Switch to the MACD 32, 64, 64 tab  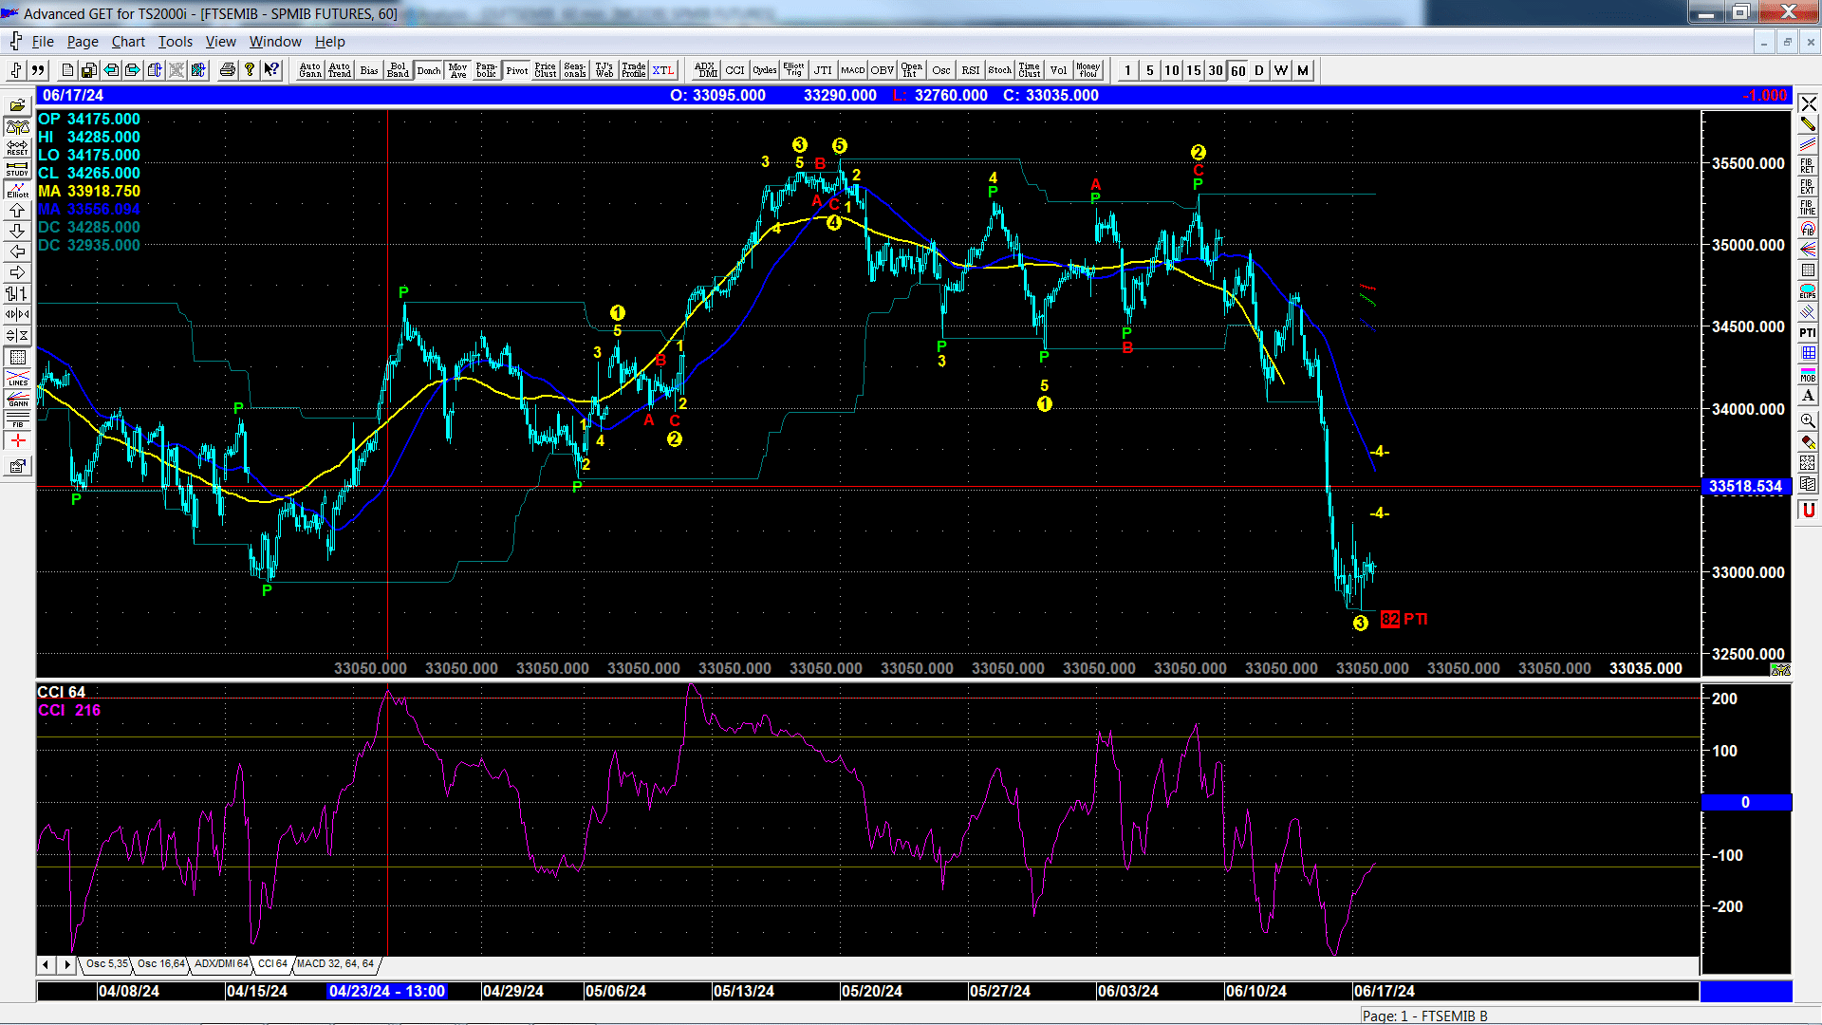point(336,964)
